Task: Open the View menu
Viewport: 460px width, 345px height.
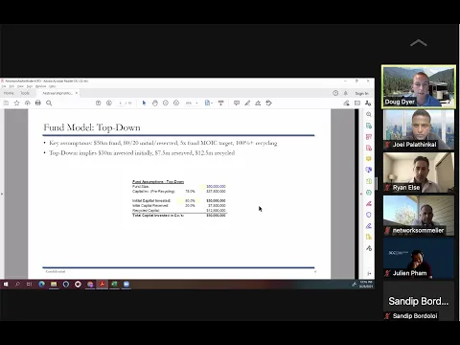Action: 20,86
